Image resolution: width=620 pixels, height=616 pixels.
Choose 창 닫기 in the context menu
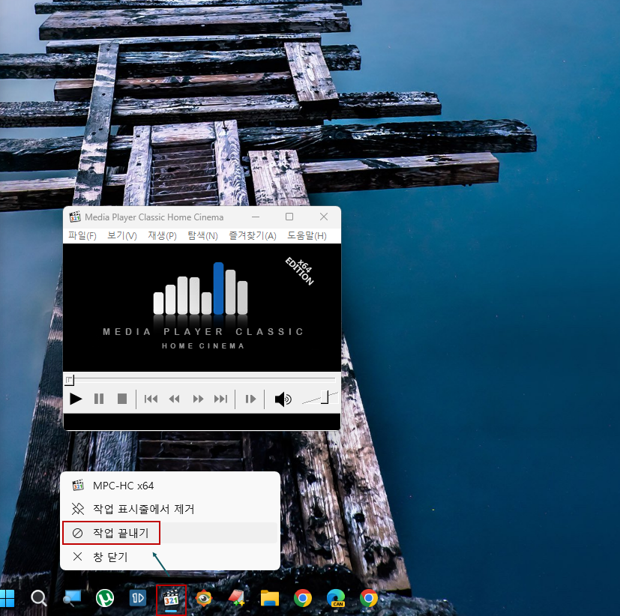(170, 557)
